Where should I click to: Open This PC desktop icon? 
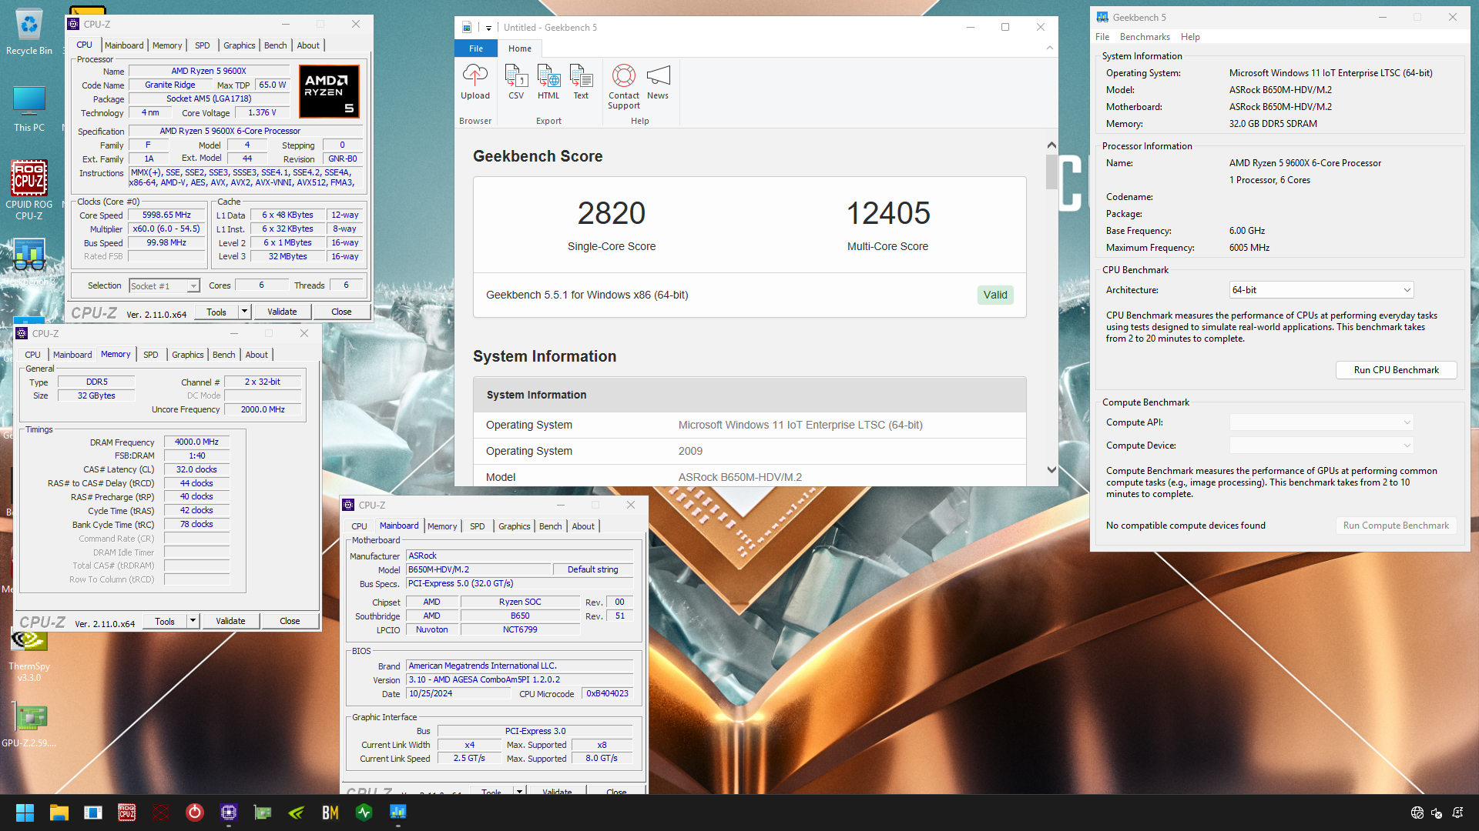pos(29,108)
